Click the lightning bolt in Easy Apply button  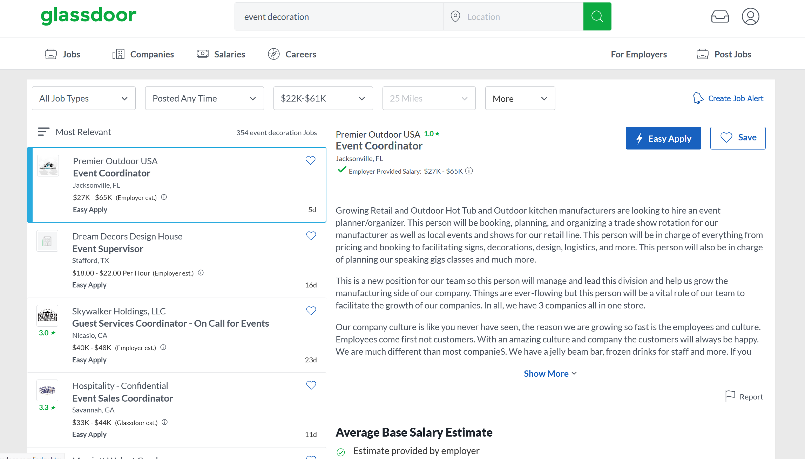[x=640, y=139]
